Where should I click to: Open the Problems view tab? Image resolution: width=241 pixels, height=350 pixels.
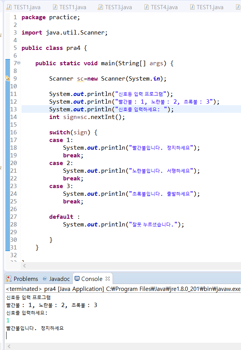point(22,279)
